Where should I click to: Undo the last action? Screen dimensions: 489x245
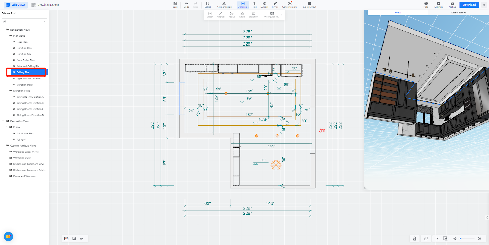coord(186,5)
